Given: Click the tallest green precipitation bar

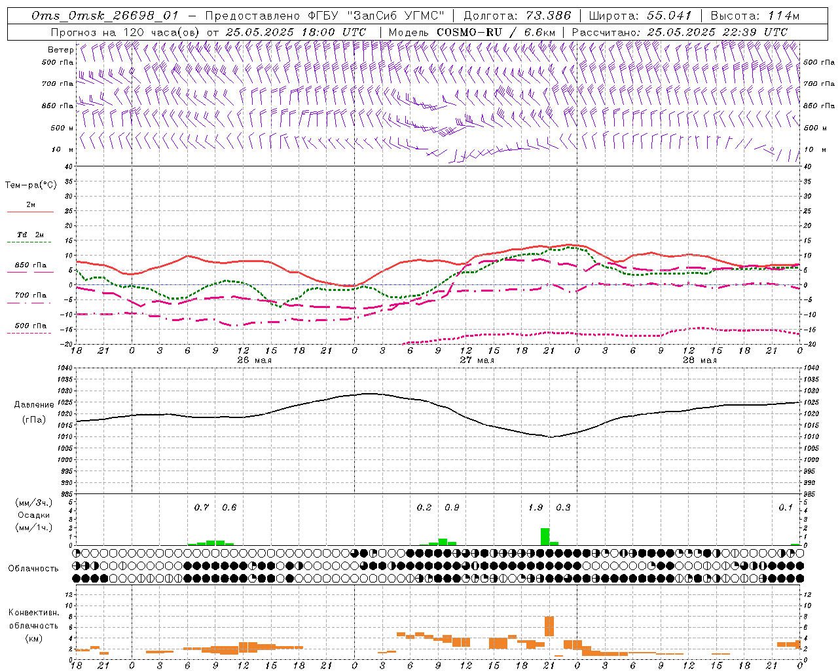Looking at the screenshot, I should (x=545, y=537).
